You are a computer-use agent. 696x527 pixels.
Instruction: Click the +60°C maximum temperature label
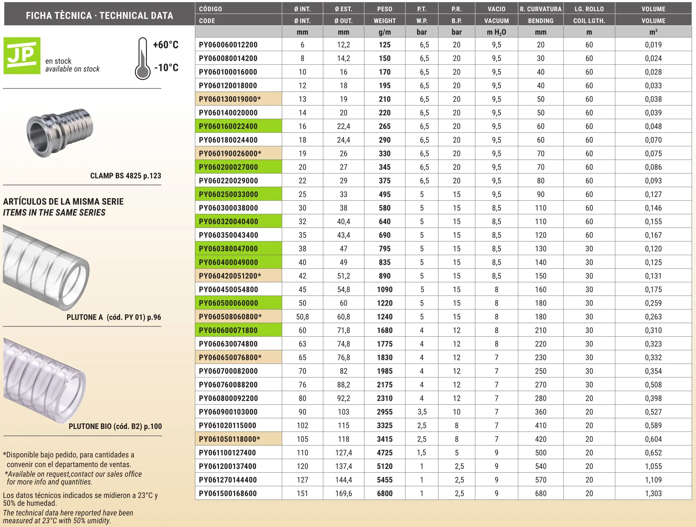(x=166, y=45)
